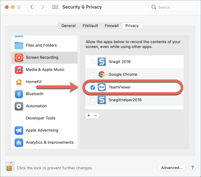Click the Apple Advertising megaphone icon

tap(19, 130)
